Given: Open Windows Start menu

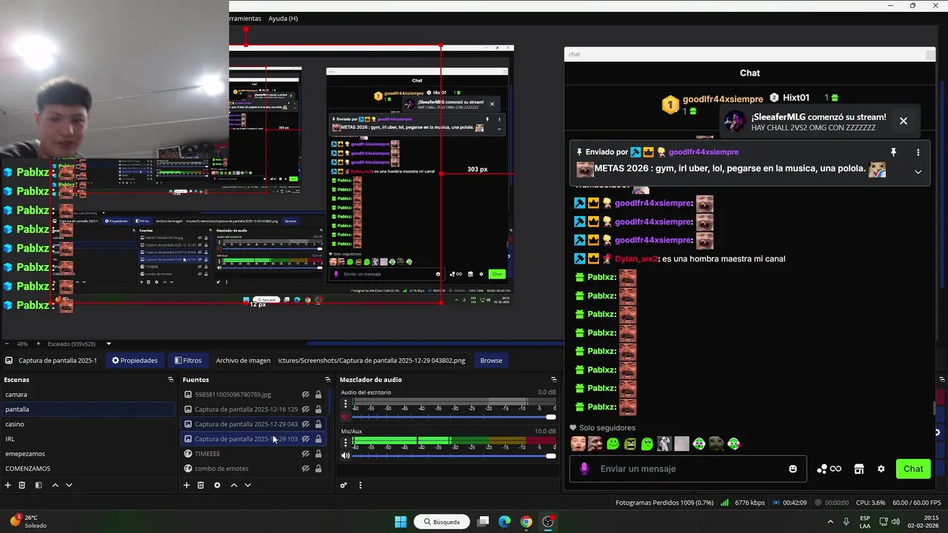Looking at the screenshot, I should (401, 522).
